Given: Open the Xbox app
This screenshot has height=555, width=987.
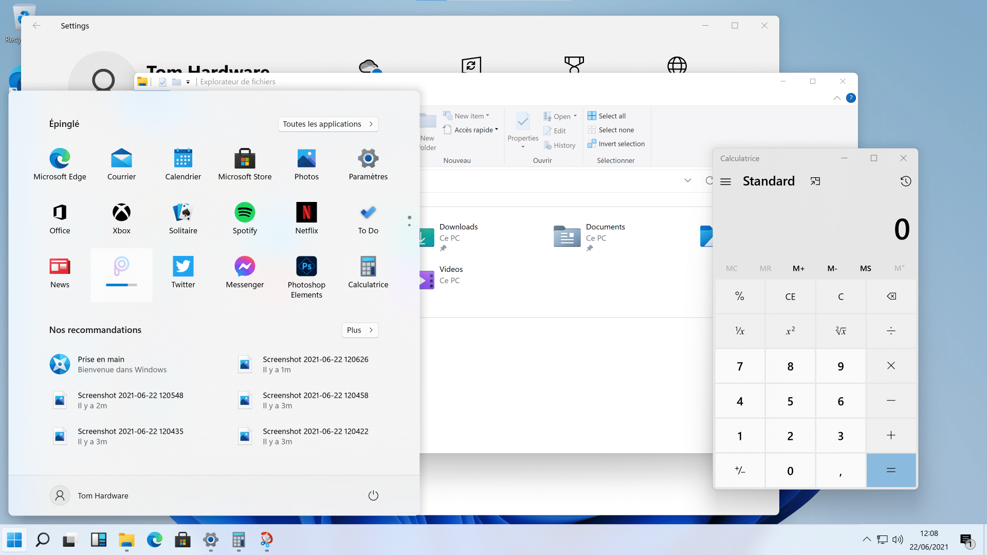Looking at the screenshot, I should click(x=121, y=218).
